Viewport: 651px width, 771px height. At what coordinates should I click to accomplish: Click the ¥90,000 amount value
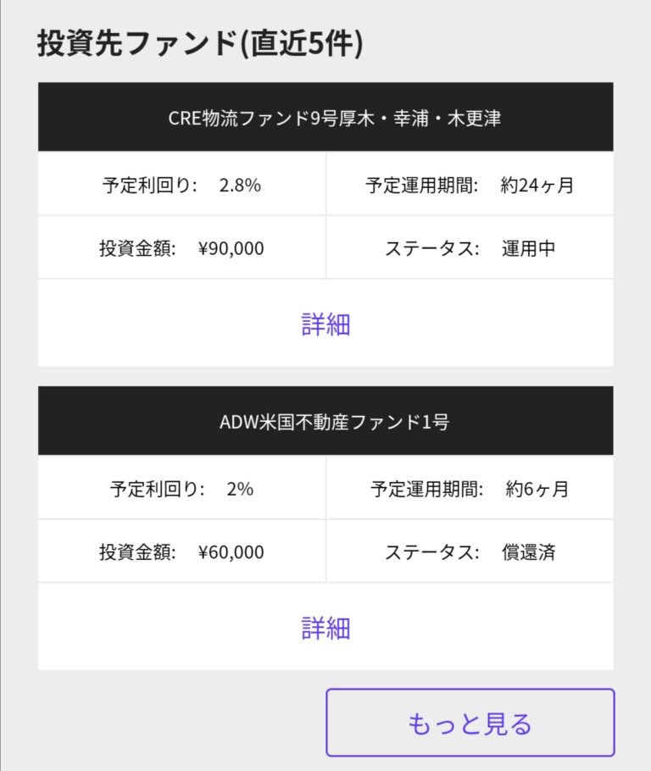coord(231,248)
